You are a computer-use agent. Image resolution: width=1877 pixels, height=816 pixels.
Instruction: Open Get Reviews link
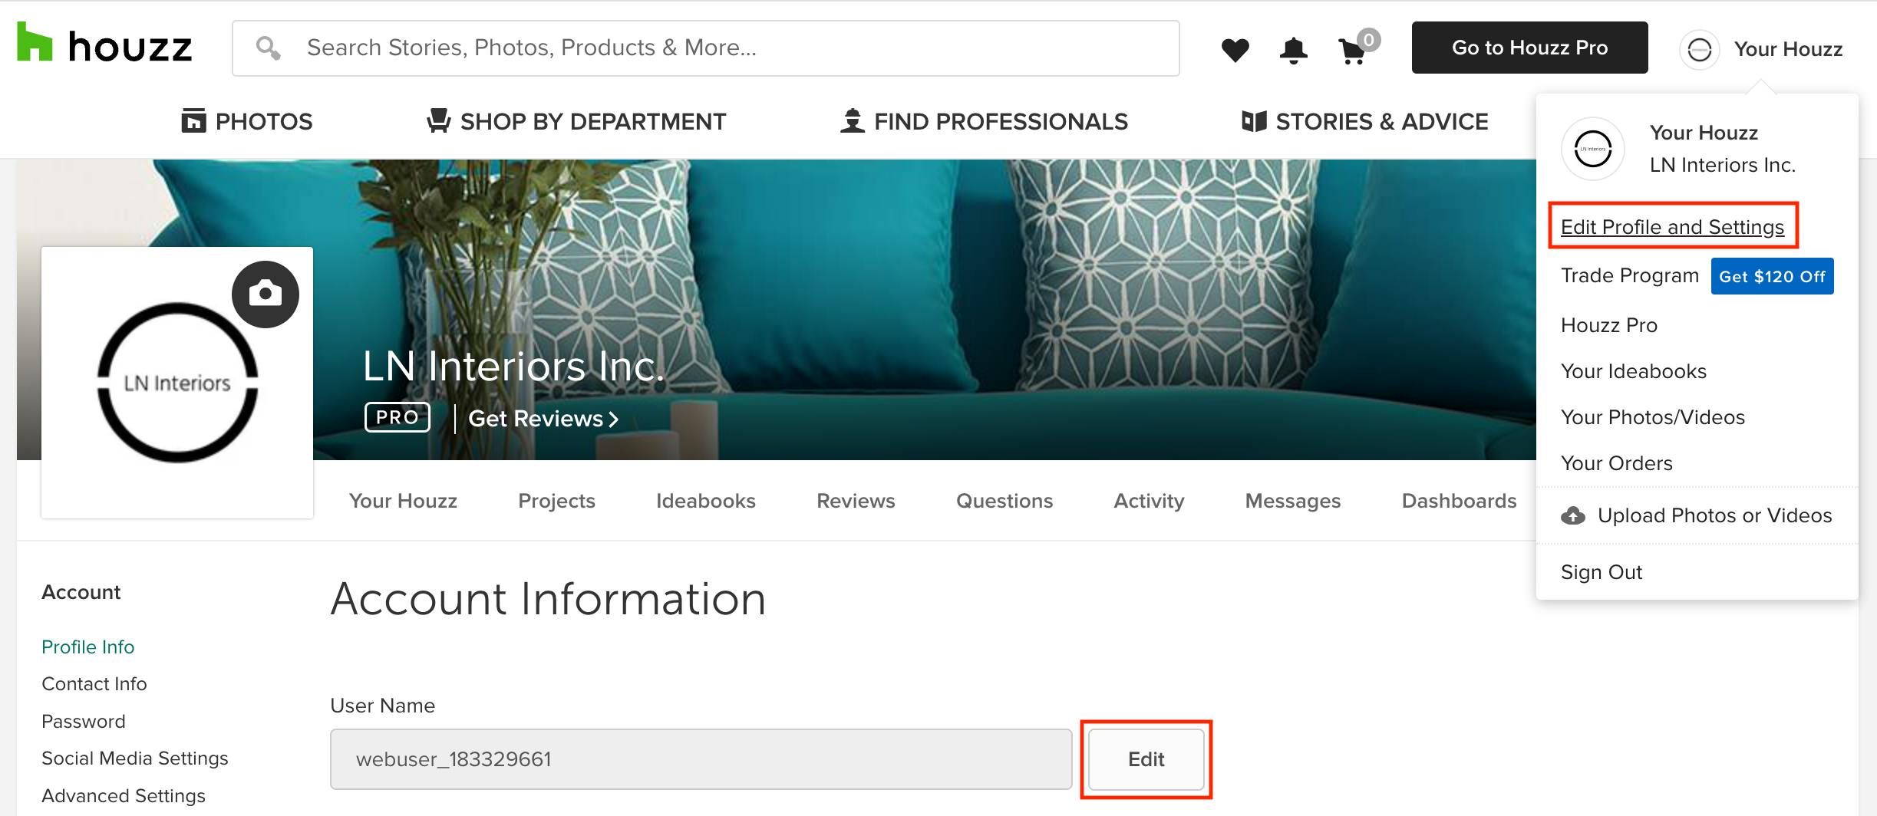tap(543, 419)
